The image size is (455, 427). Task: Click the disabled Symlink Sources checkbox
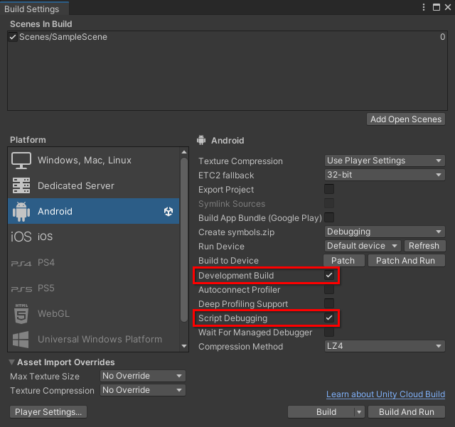[x=329, y=203]
